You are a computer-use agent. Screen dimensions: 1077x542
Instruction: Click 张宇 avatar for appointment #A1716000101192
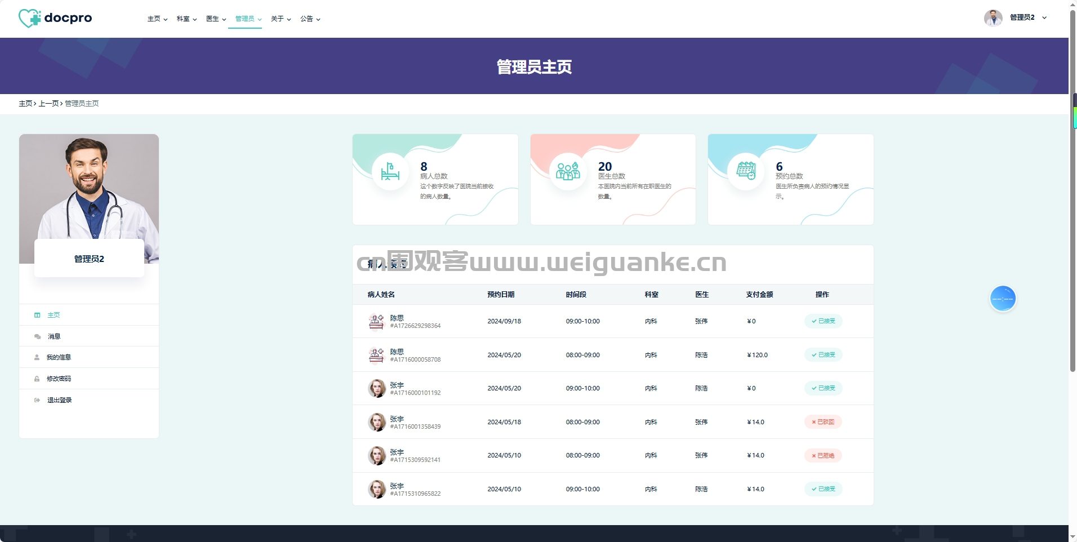(x=376, y=388)
